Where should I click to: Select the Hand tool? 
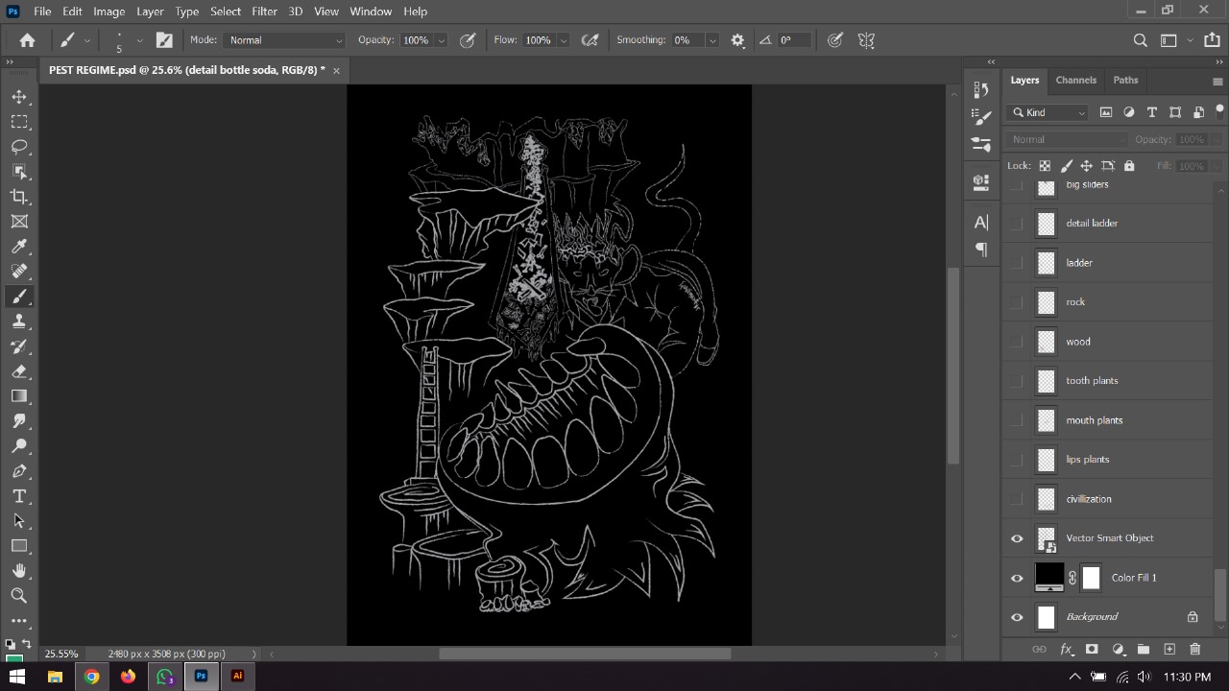coord(18,571)
